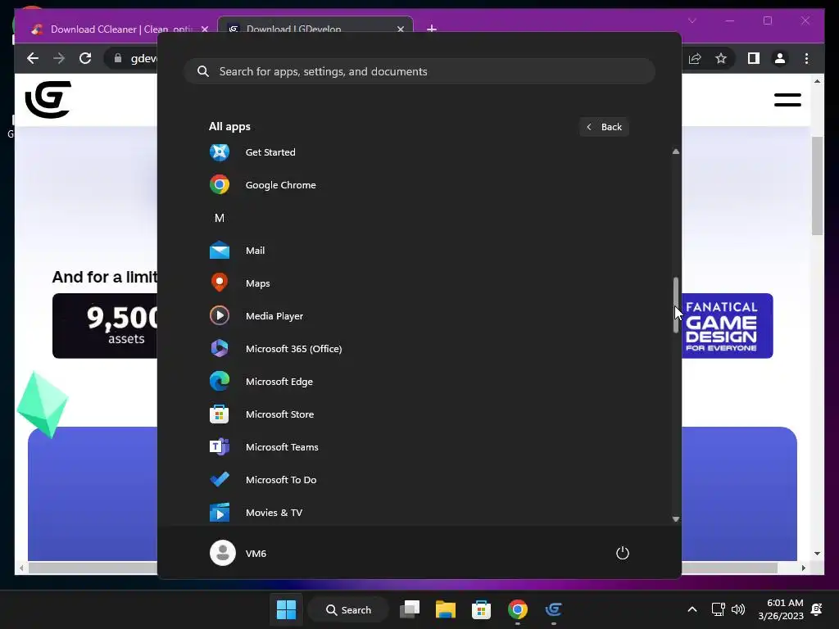Image resolution: width=839 pixels, height=629 pixels.
Task: Click the M letter group header
Action: [220, 218]
